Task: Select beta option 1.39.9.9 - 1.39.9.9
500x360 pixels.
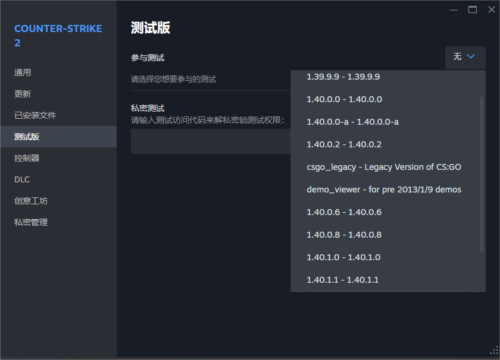Action: (x=343, y=77)
